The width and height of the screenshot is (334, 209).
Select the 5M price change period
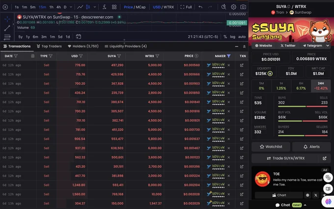[261, 86]
